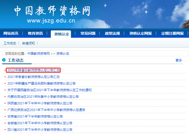Click the 中国教师资格网 breadcrumb link

(x=39, y=53)
